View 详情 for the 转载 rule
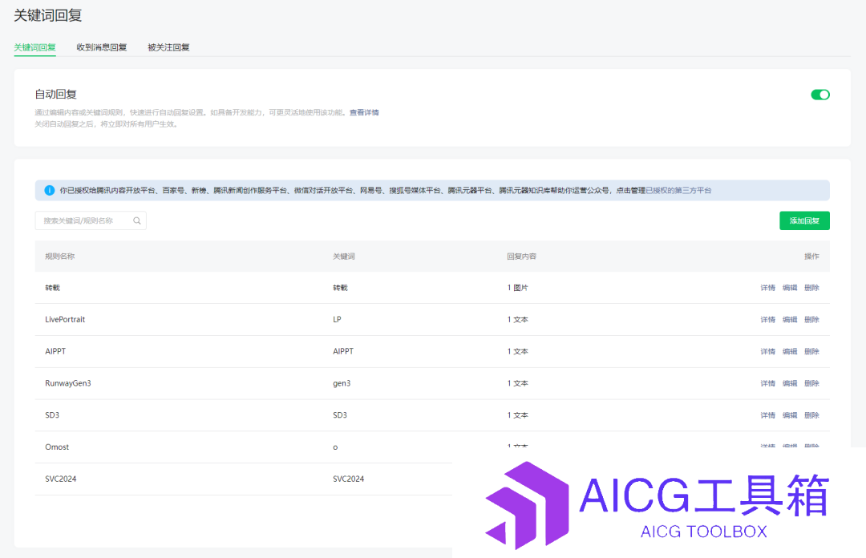Viewport: 866px width, 558px height. [x=767, y=288]
